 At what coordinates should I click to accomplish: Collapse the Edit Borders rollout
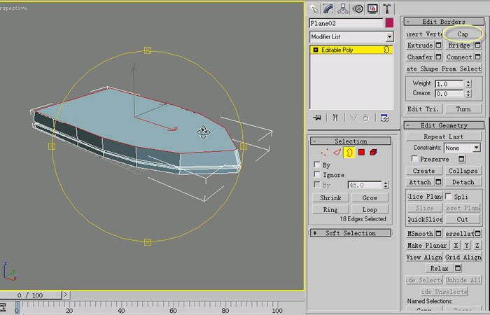point(444,22)
